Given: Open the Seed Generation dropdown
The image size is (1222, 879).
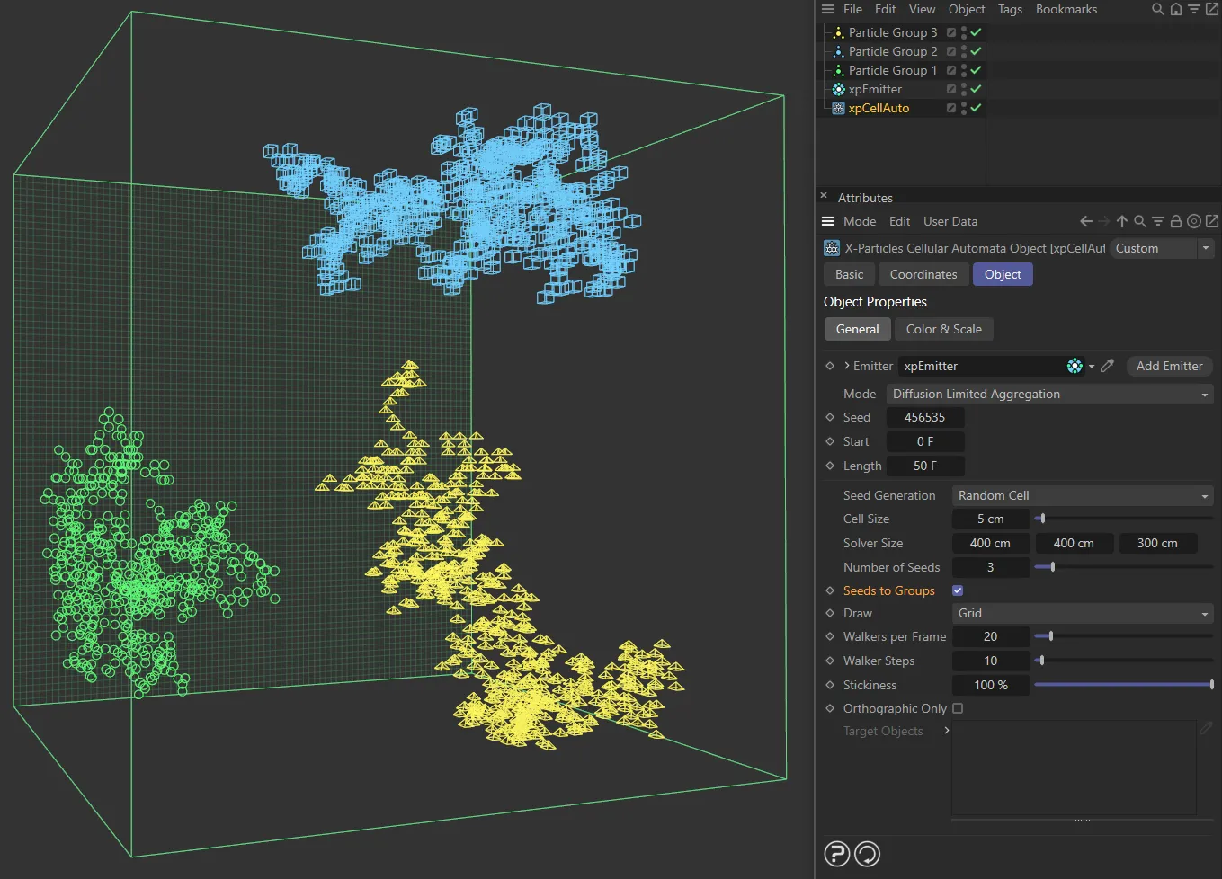Looking at the screenshot, I should pyautogui.click(x=1082, y=495).
